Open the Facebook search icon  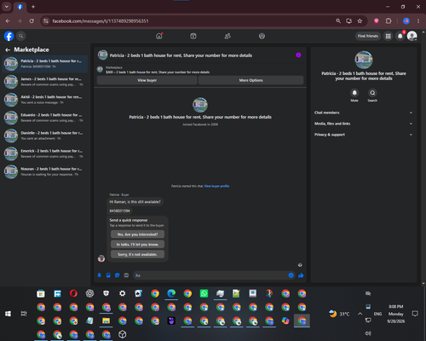click(20, 36)
